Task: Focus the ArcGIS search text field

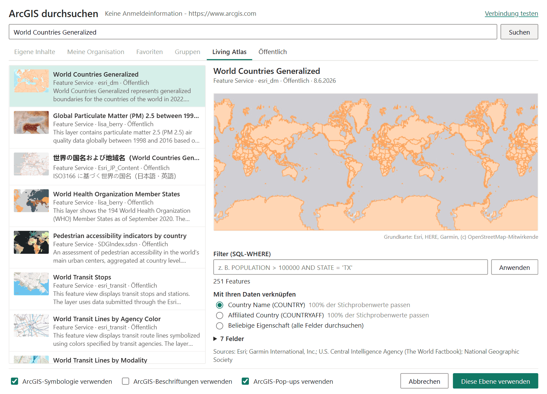Action: coord(253,32)
